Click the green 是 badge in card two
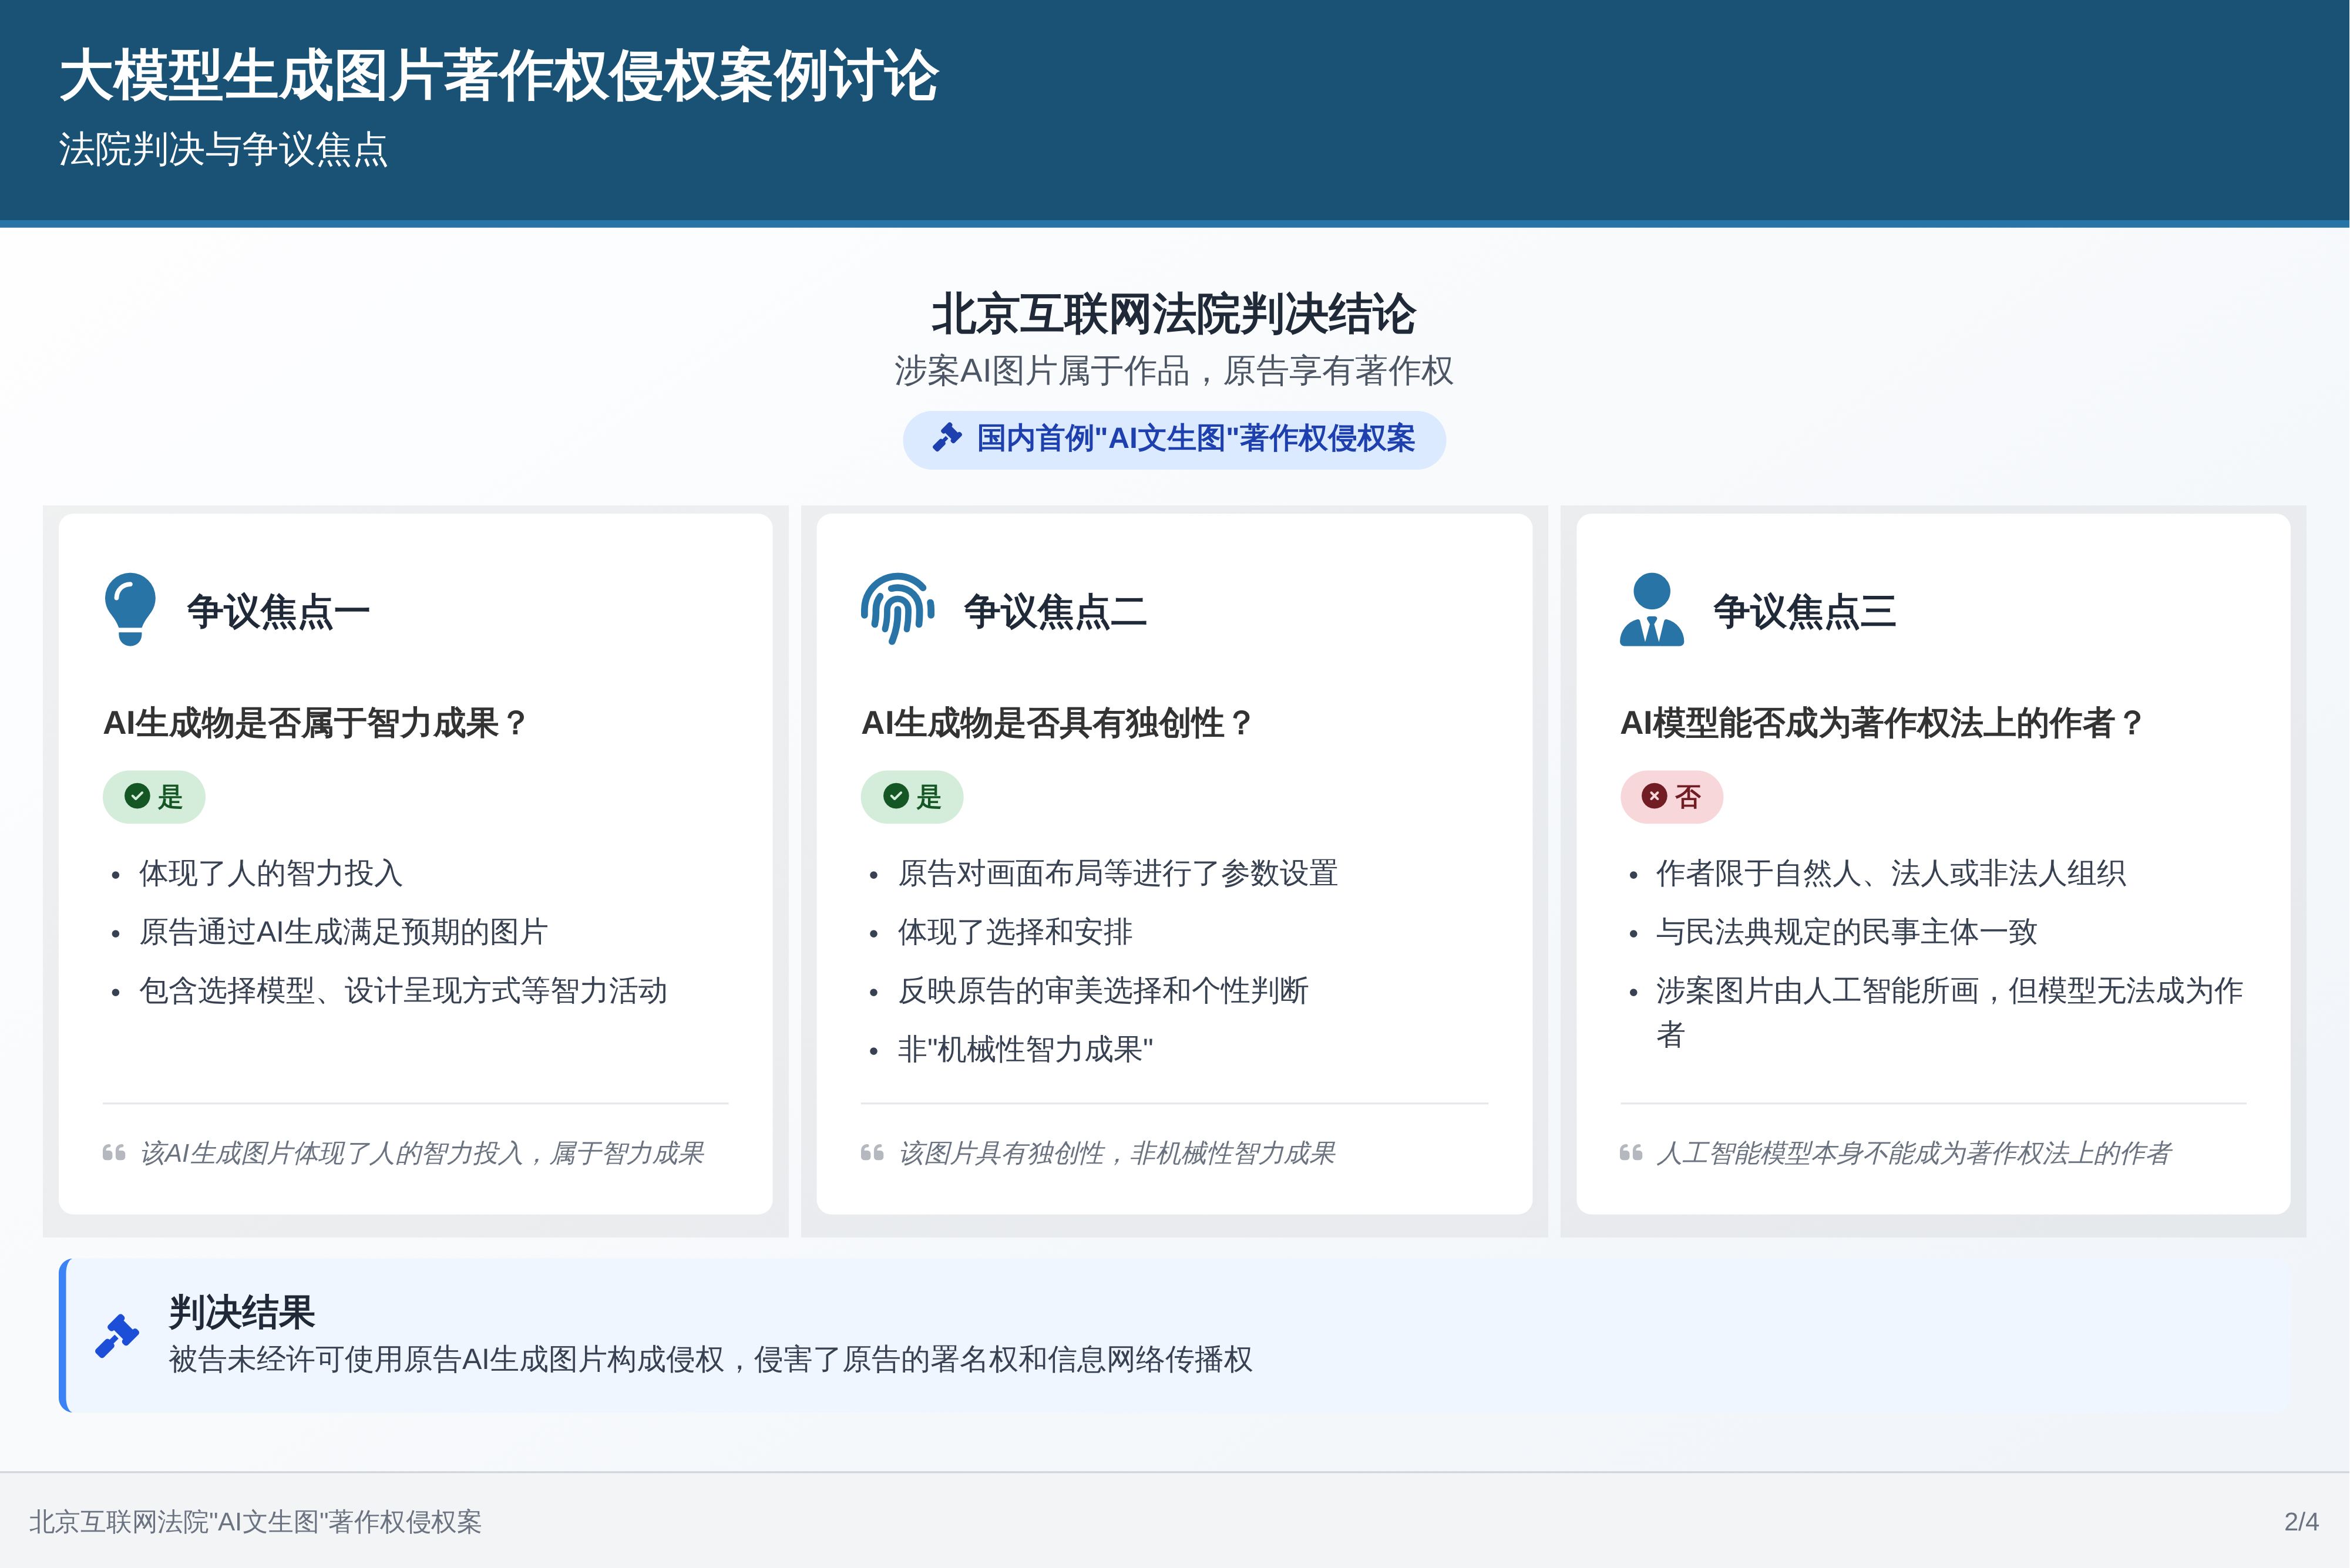Screen dimensions: 2350x1568 [x=912, y=796]
